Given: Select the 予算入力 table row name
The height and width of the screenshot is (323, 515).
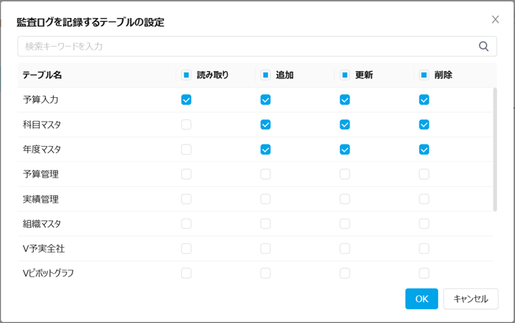Looking at the screenshot, I should [41, 100].
